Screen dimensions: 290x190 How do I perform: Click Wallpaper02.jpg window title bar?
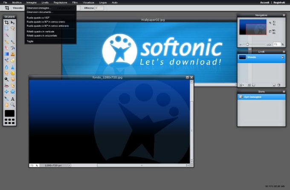click(153, 20)
